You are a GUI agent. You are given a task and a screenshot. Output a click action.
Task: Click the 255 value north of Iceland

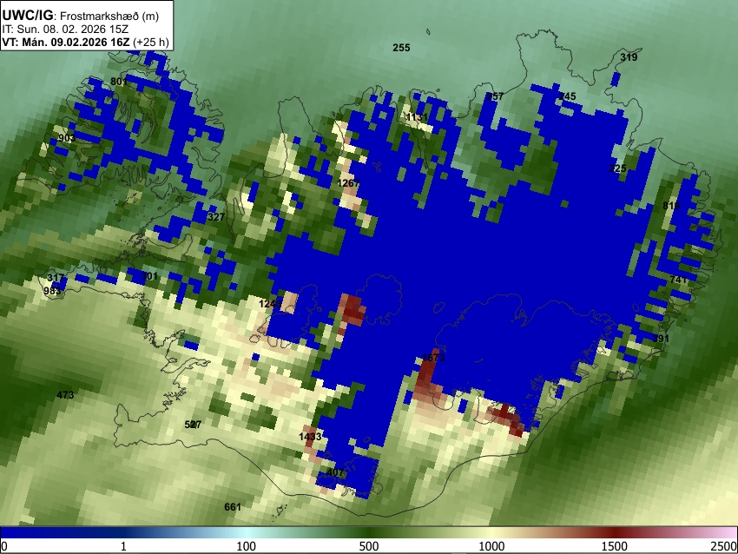pos(401,48)
